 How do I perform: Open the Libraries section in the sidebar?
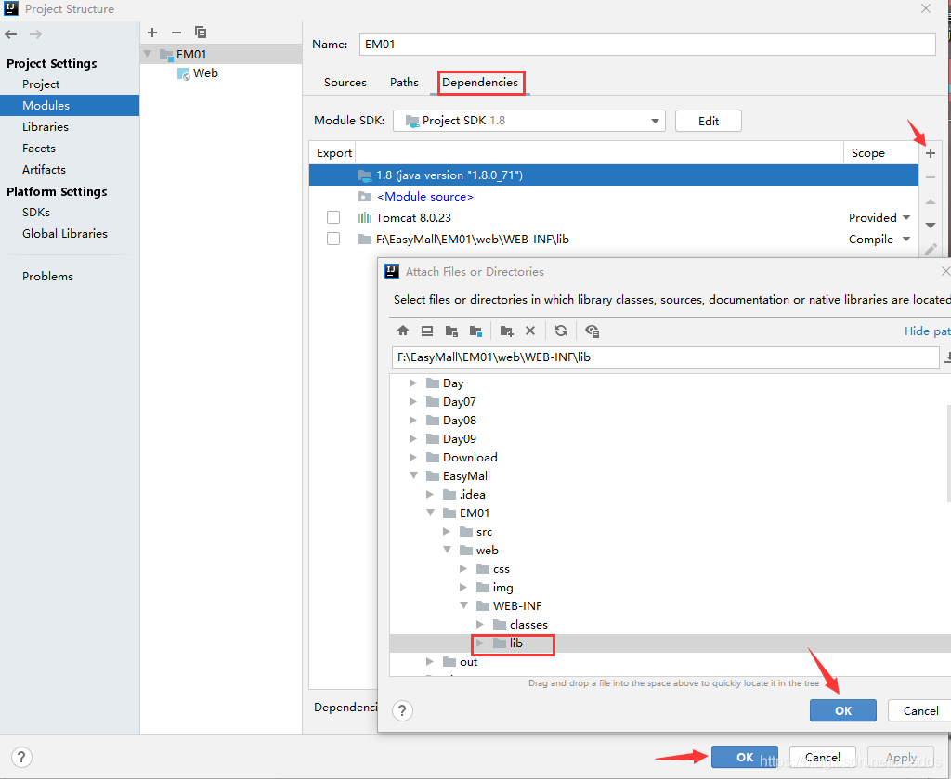[x=46, y=126]
